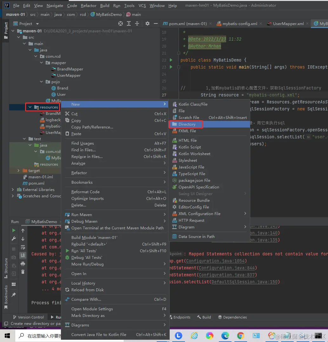Collapse the pojo package node
Image resolution: width=328 pixels, height=342 pixels.
[x=42, y=82]
